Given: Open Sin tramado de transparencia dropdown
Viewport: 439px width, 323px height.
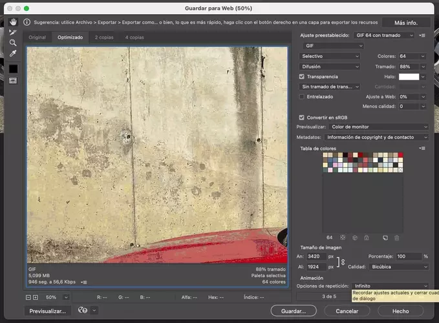Looking at the screenshot, I should (x=330, y=87).
